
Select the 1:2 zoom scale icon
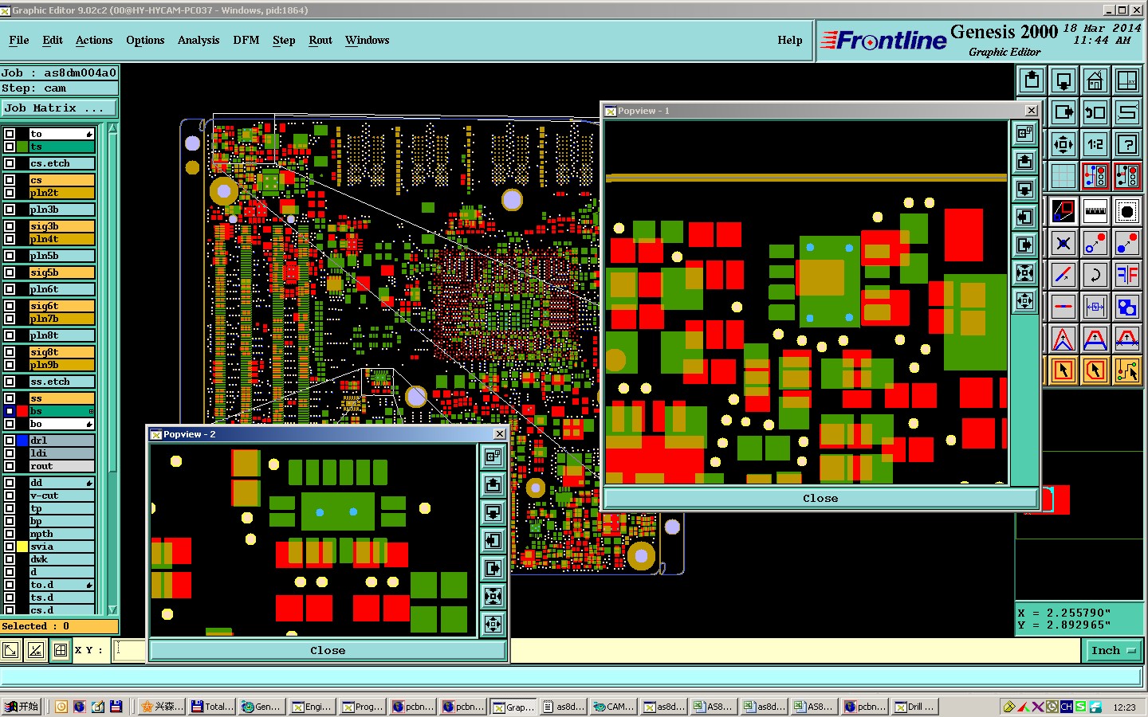1095,144
